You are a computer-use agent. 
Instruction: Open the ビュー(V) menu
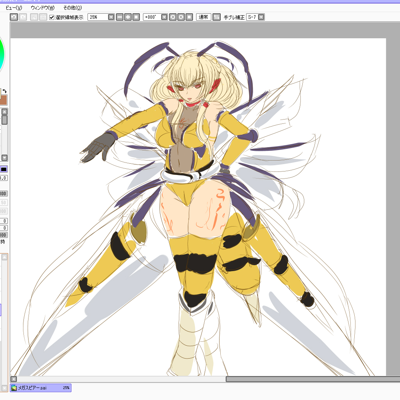(14, 8)
